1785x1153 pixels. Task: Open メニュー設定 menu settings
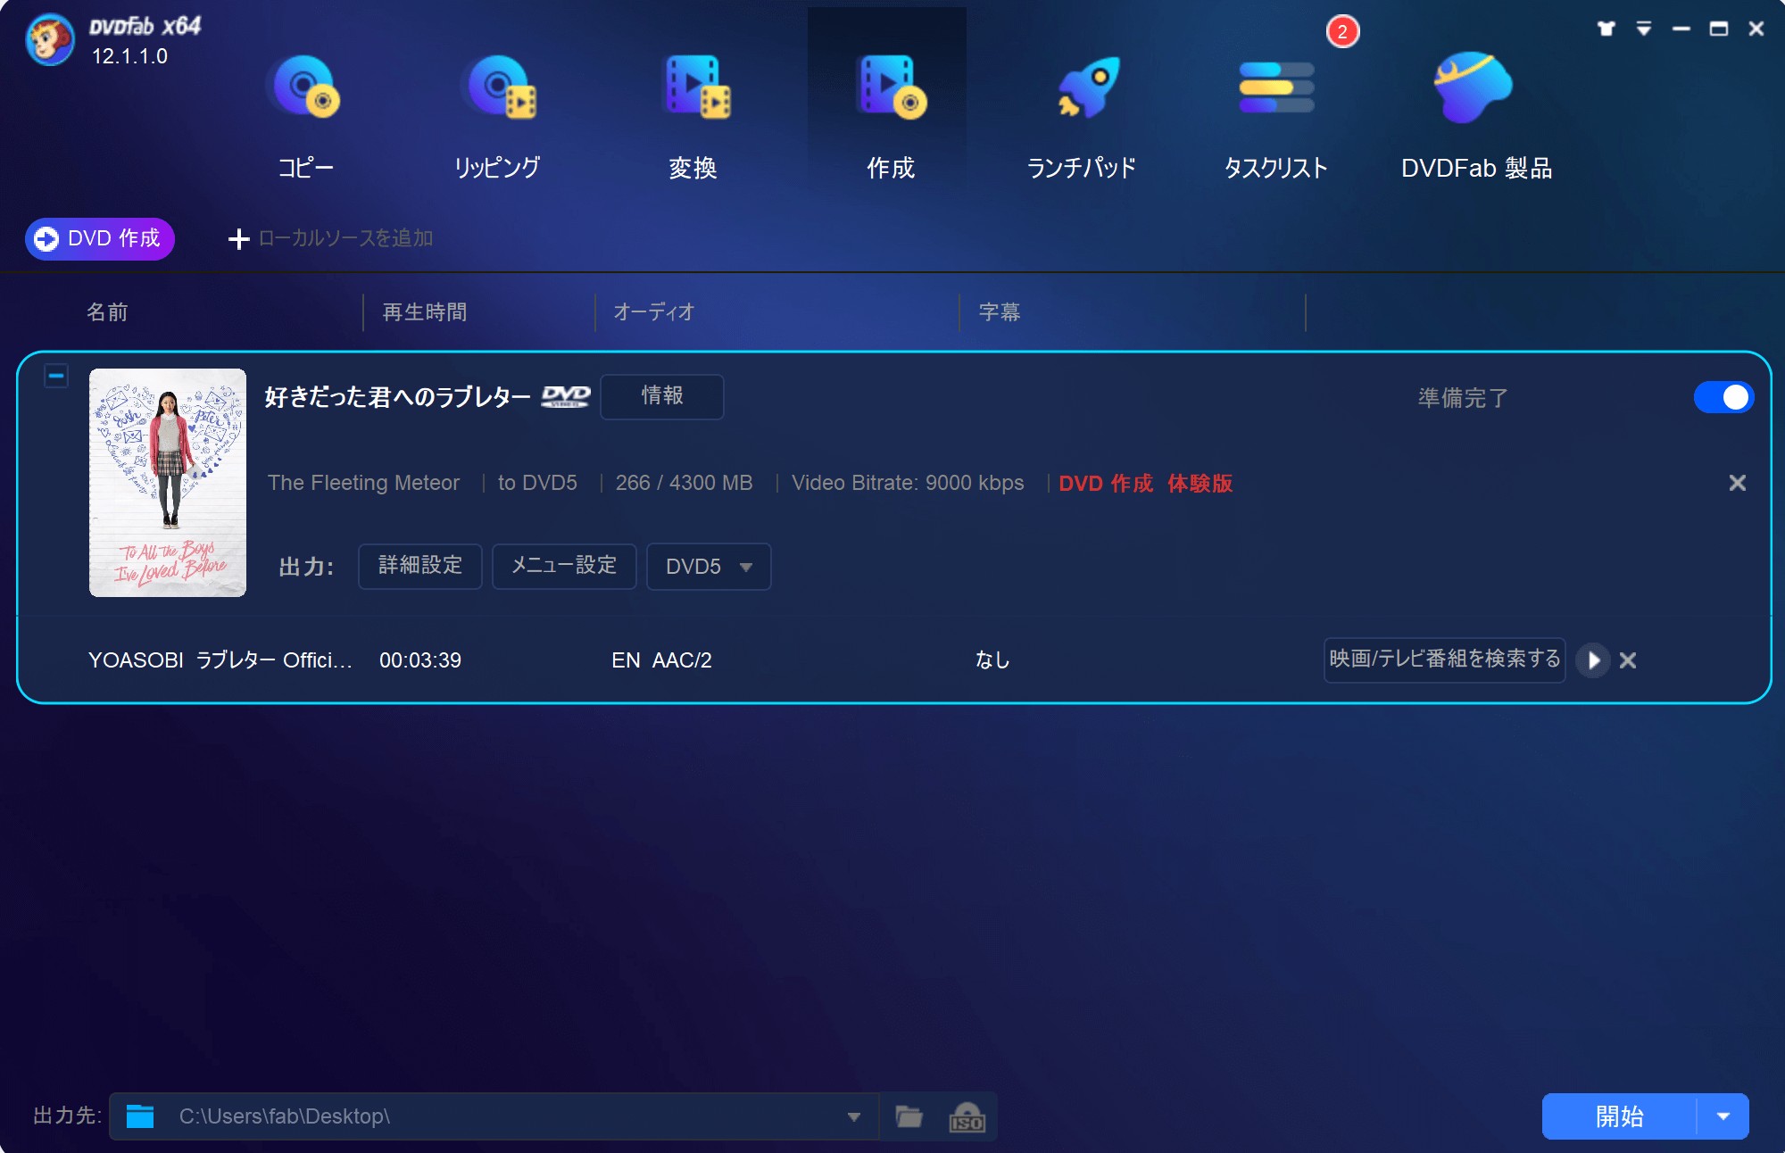[564, 566]
